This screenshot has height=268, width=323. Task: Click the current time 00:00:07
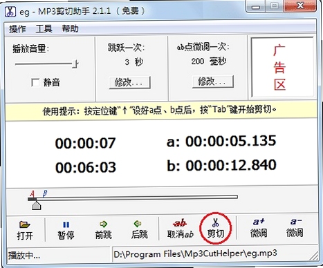point(85,143)
